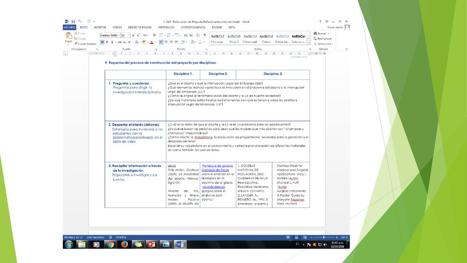
Task: Zoom out with the minus button
Action: [311, 237]
